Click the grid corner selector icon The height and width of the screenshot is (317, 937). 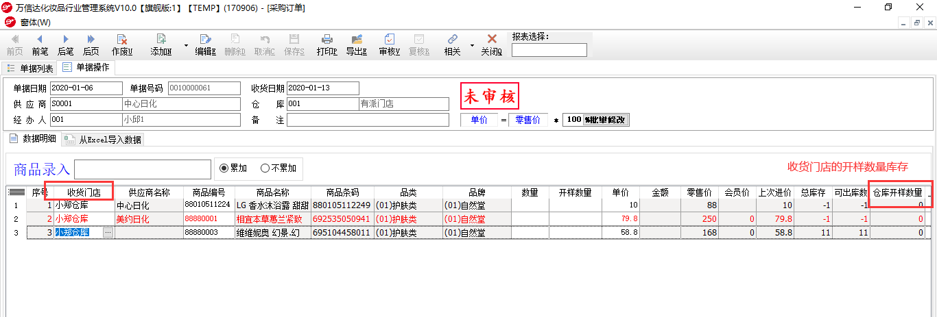pyautogui.click(x=16, y=192)
